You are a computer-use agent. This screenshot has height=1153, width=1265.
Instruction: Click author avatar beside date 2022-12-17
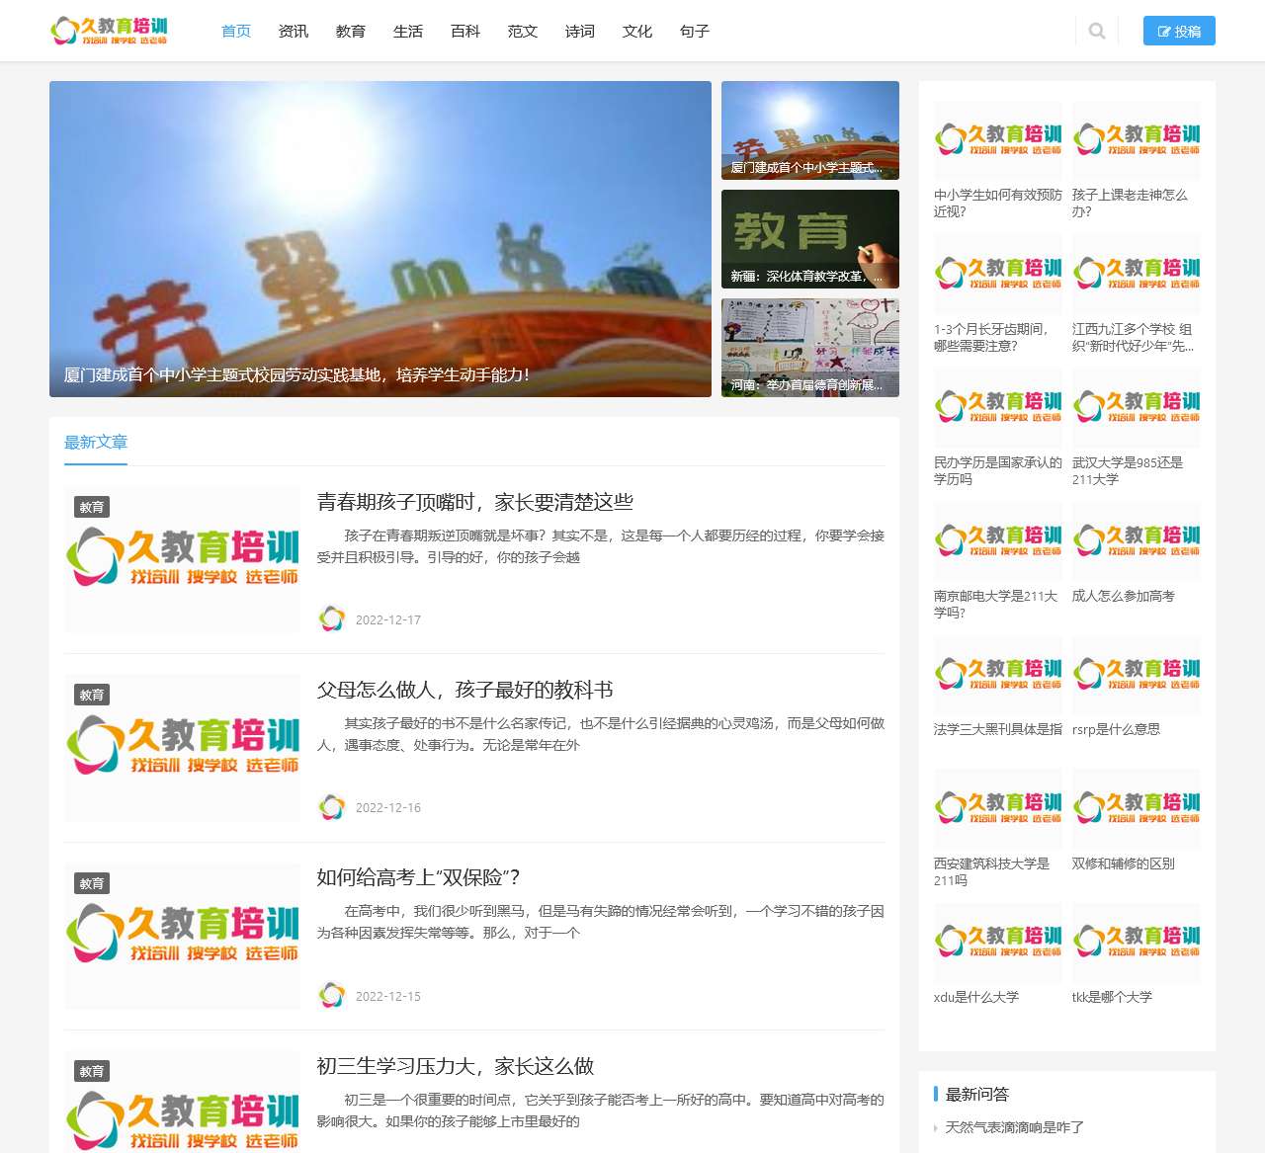[x=332, y=619]
